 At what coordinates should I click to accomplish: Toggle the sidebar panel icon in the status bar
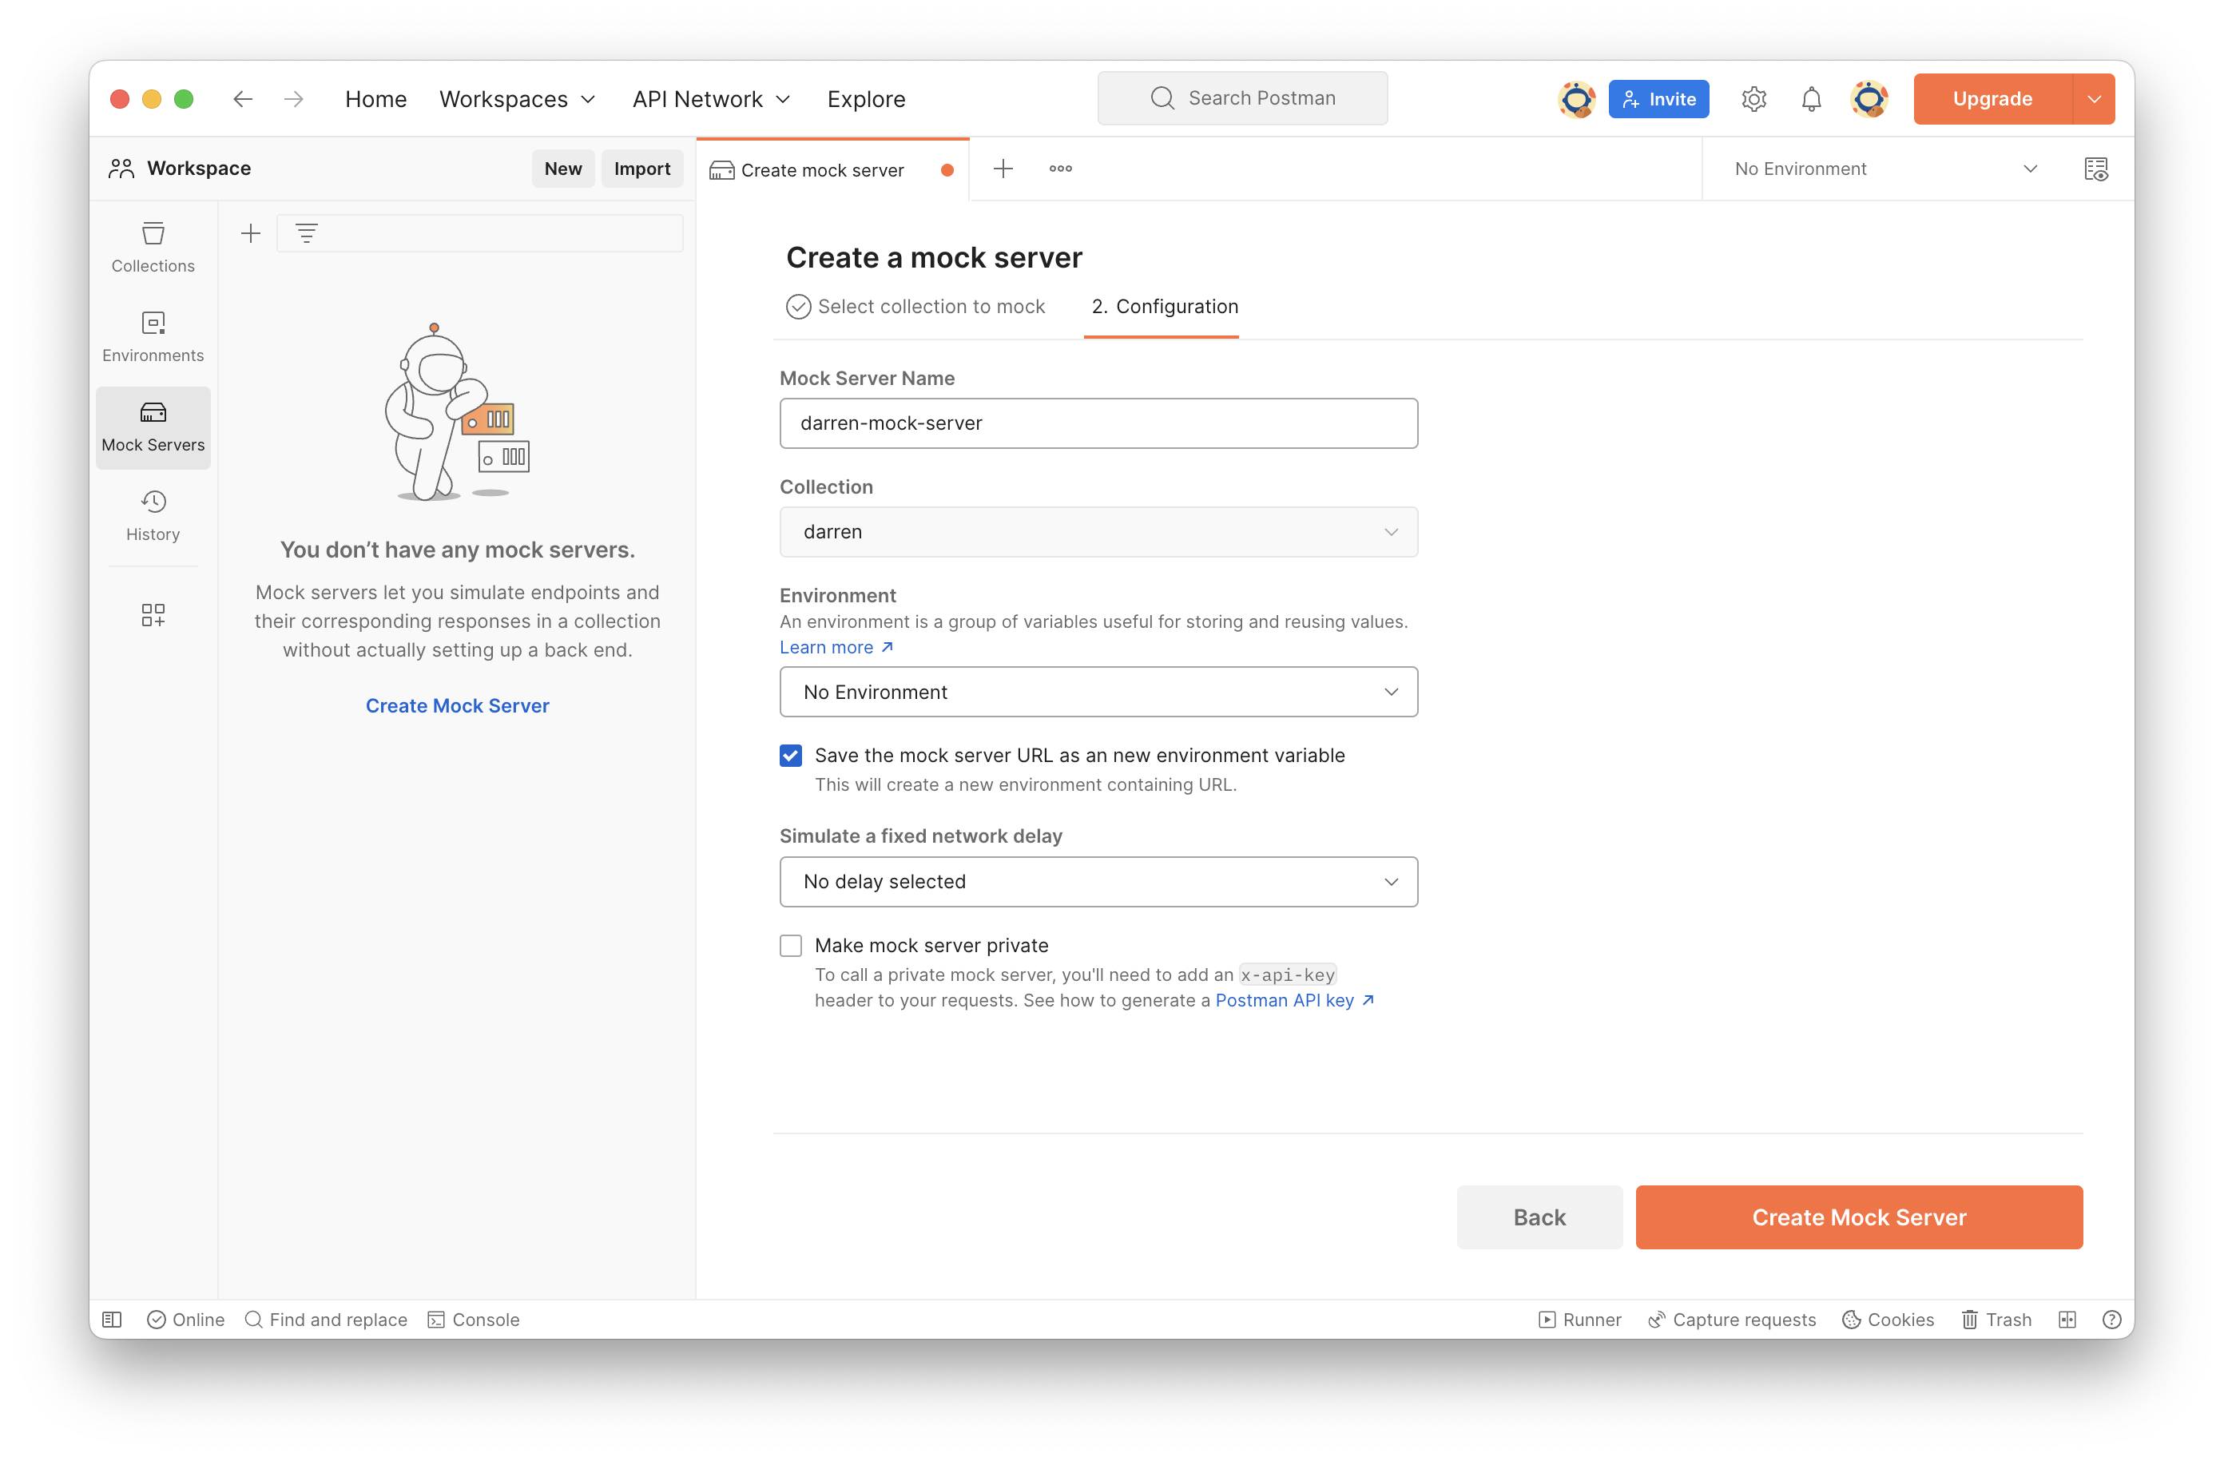click(112, 1319)
